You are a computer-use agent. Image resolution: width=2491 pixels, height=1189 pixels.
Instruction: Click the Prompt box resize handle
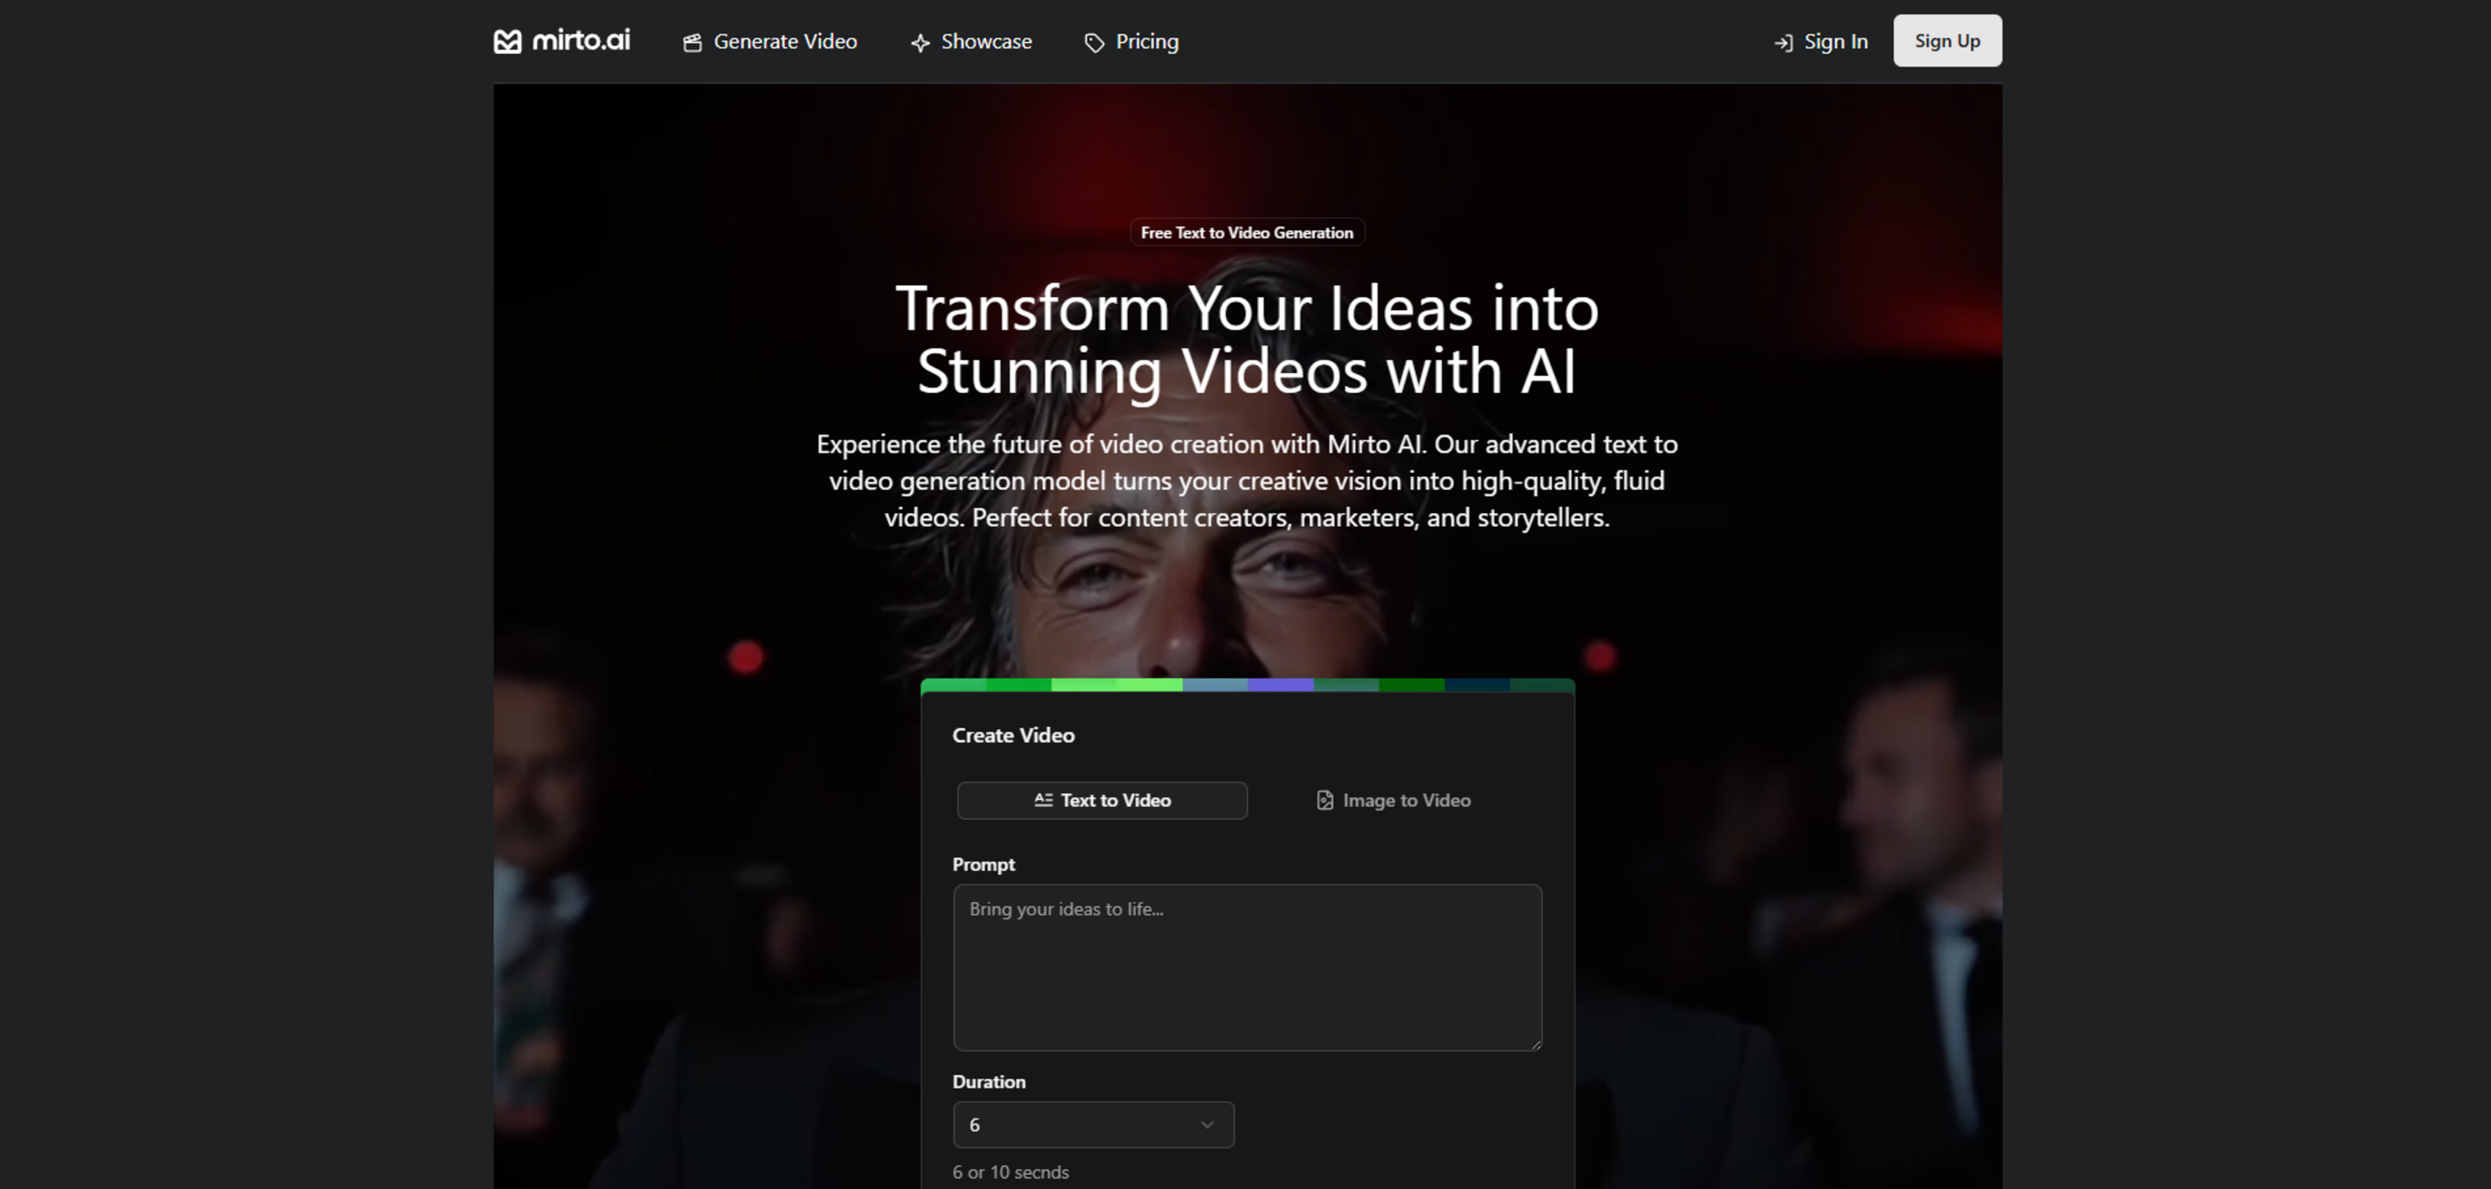1535,1044
